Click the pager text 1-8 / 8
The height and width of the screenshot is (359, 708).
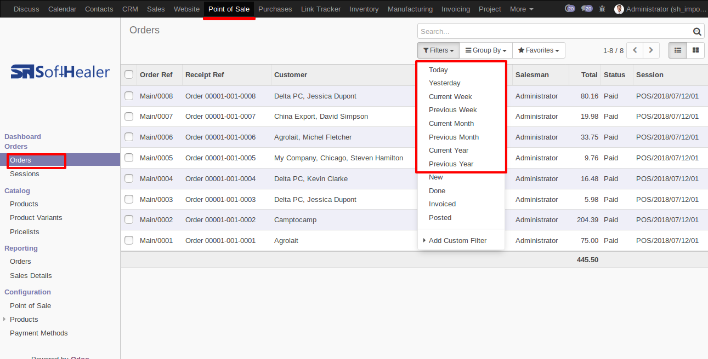pyautogui.click(x=613, y=50)
